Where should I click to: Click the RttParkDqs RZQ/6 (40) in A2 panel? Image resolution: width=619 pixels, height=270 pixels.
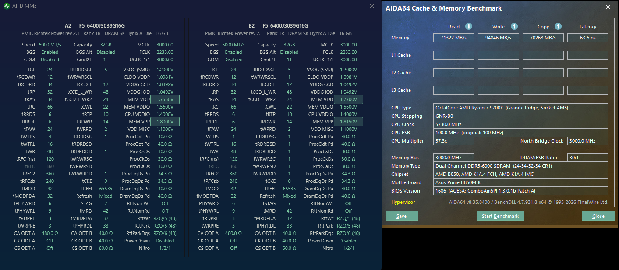pyautogui.click(x=165, y=233)
